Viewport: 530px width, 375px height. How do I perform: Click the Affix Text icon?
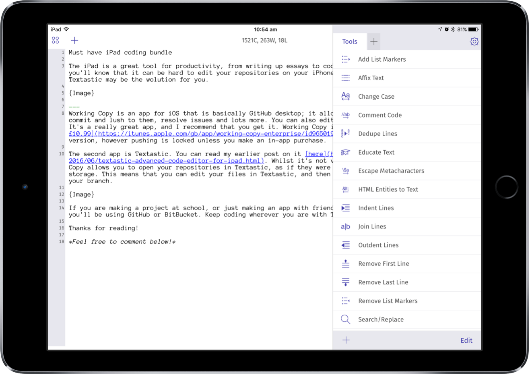click(x=346, y=78)
